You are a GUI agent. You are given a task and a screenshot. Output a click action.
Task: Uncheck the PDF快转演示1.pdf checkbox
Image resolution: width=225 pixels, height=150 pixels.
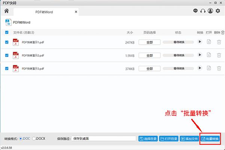coord(7,42)
